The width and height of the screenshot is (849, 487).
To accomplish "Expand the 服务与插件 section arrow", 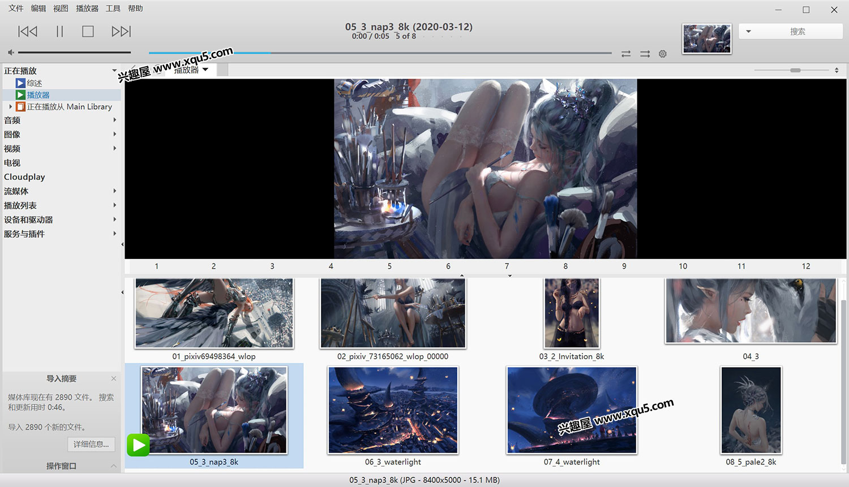I will pos(114,234).
